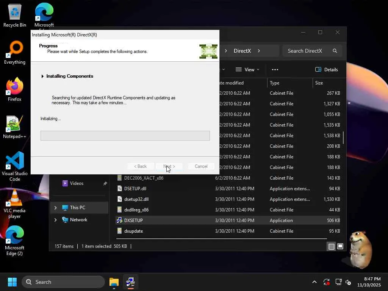Click the disabled Back button in installer
Screen dimensions: 388x291
(x=140, y=166)
